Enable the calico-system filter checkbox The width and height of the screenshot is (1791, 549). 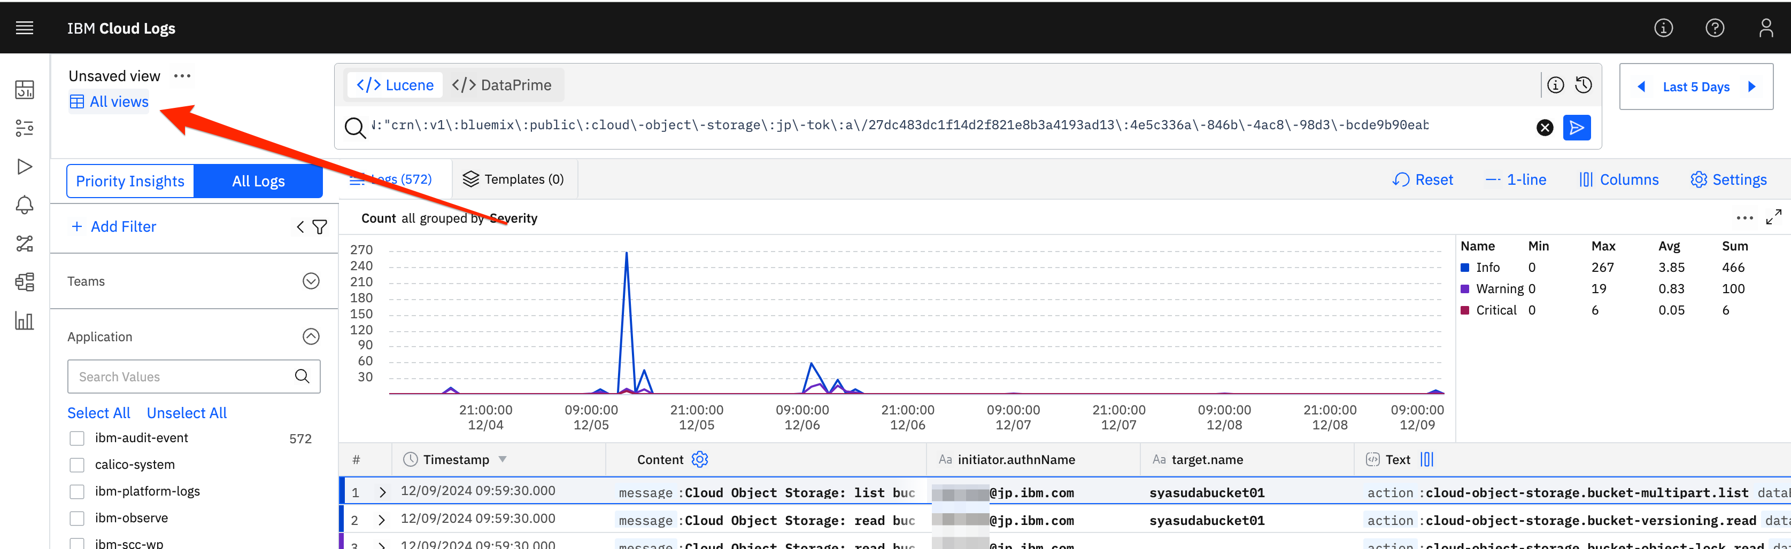click(x=76, y=464)
